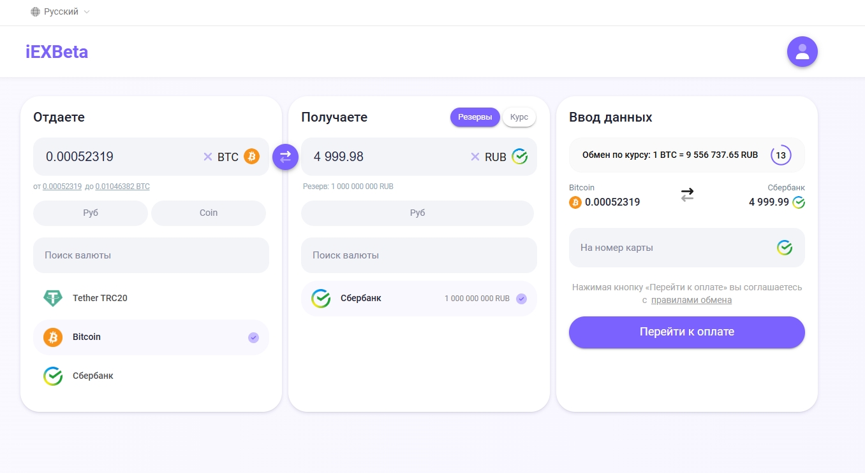Open the правилами обмена link
Screen dimensions: 865x473
click(691, 300)
